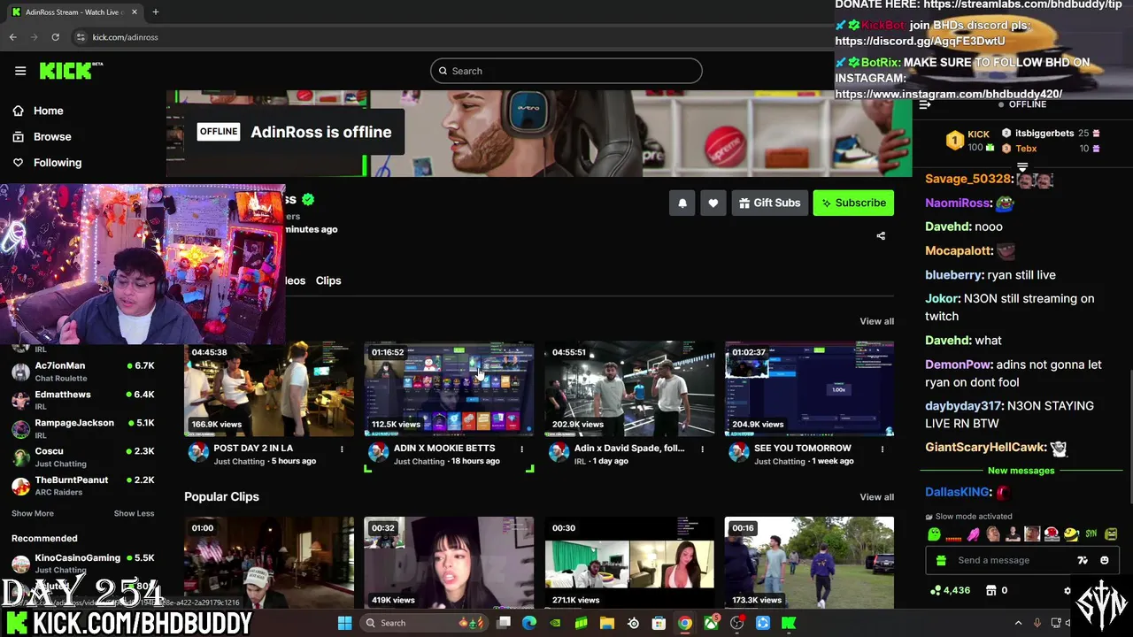Viewport: 1133px width, 637px height.
Task: Click the green blob emote in quick emotes
Action: (x=934, y=534)
